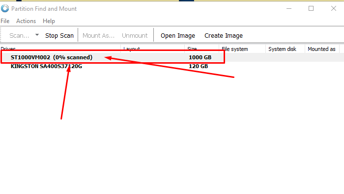Click Create Image in the toolbar
Image resolution: width=344 pixels, height=194 pixels.
[224, 35]
